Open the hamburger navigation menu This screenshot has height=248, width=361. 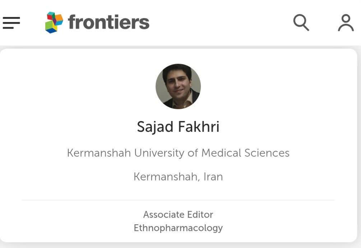point(11,23)
